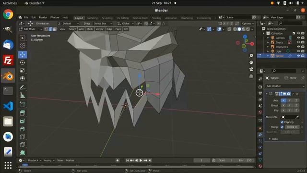Open the Drag Select Box dropdown
The height and width of the screenshot is (173, 307).
click(102, 24)
